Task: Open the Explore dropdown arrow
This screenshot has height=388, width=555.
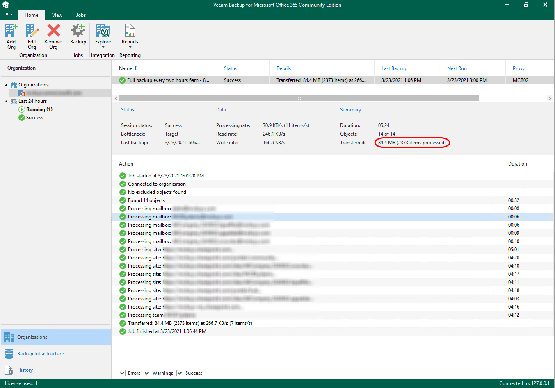Action: [x=103, y=47]
